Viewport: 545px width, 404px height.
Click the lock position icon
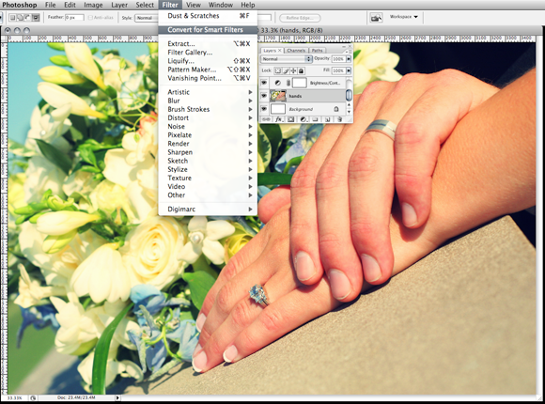pos(293,70)
